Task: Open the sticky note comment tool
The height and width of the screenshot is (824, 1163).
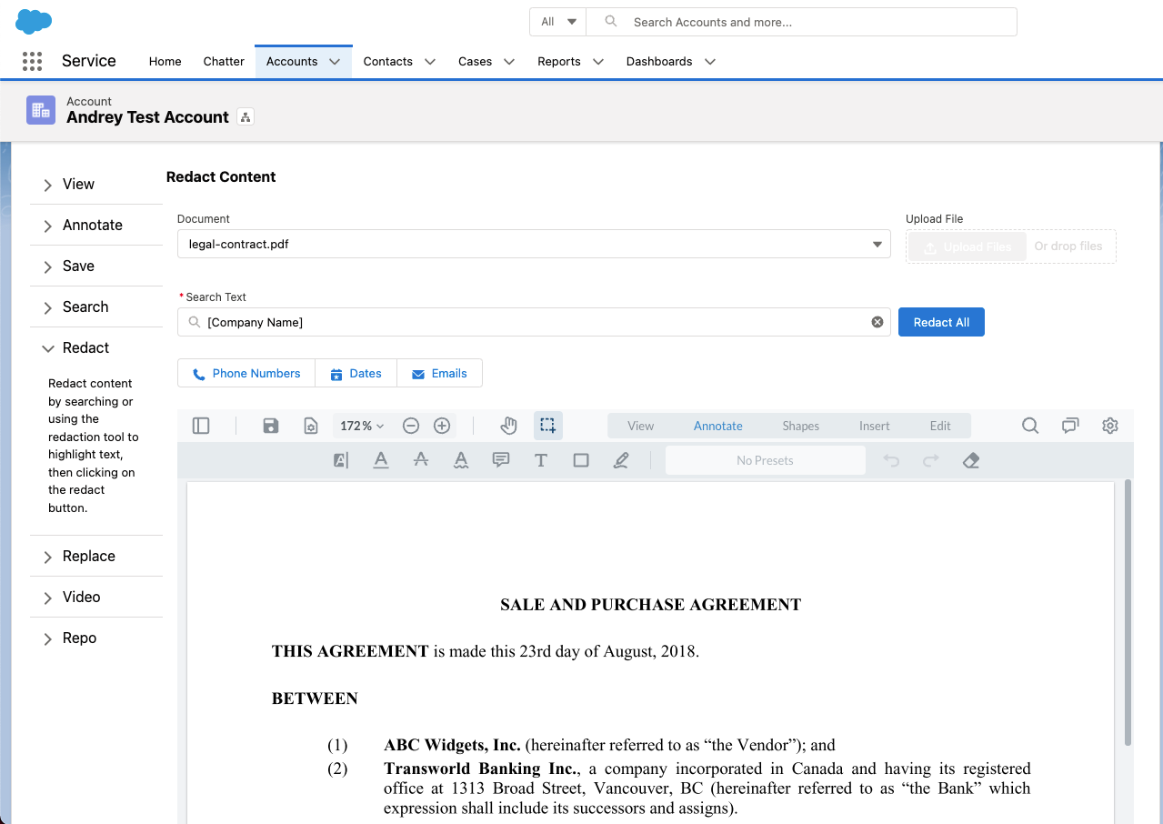Action: pos(501,460)
